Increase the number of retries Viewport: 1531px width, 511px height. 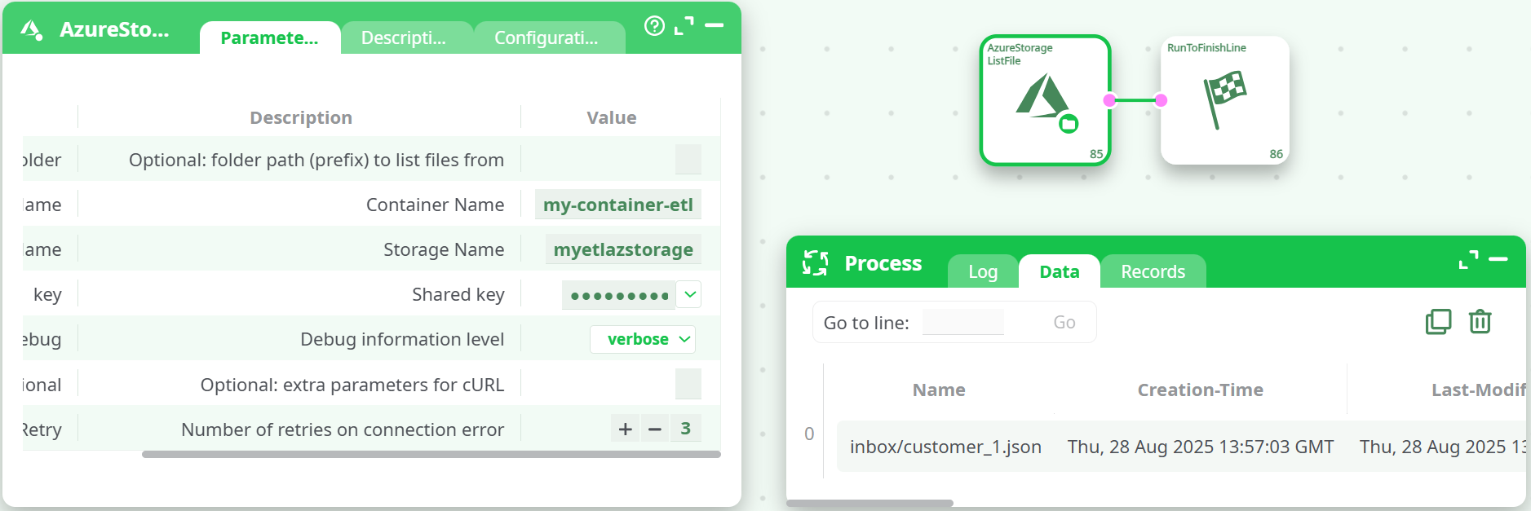tap(626, 429)
